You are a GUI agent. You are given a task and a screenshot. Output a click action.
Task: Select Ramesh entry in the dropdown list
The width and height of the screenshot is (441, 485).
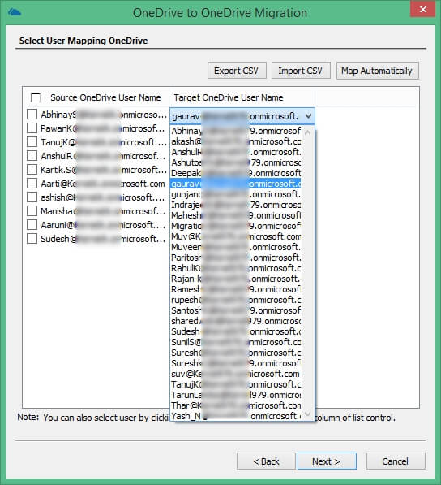(x=236, y=289)
